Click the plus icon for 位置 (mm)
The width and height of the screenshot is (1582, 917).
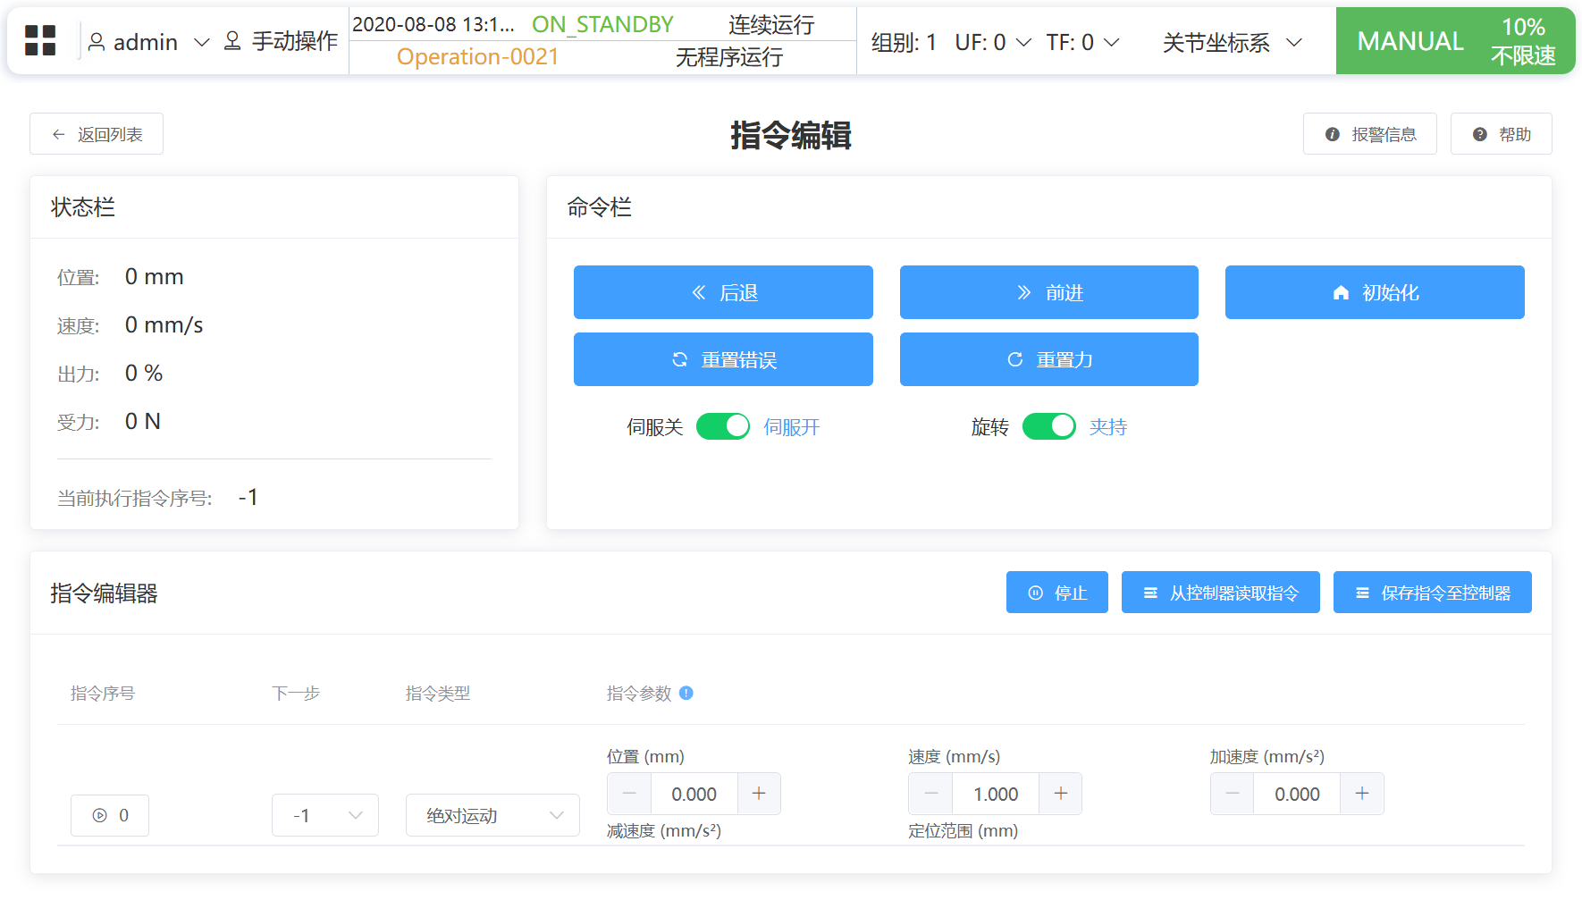tap(759, 794)
